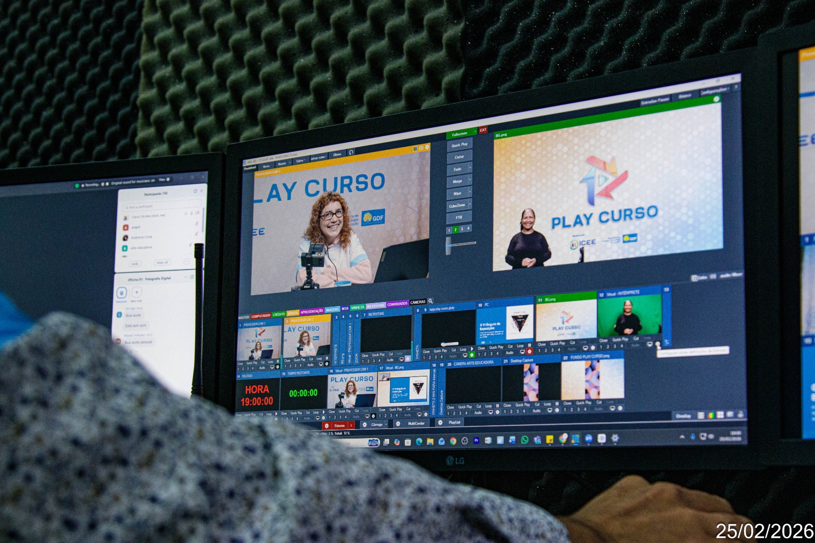Open the PlayList settings gear
Image resolution: width=815 pixels, height=543 pixels.
pos(441,422)
